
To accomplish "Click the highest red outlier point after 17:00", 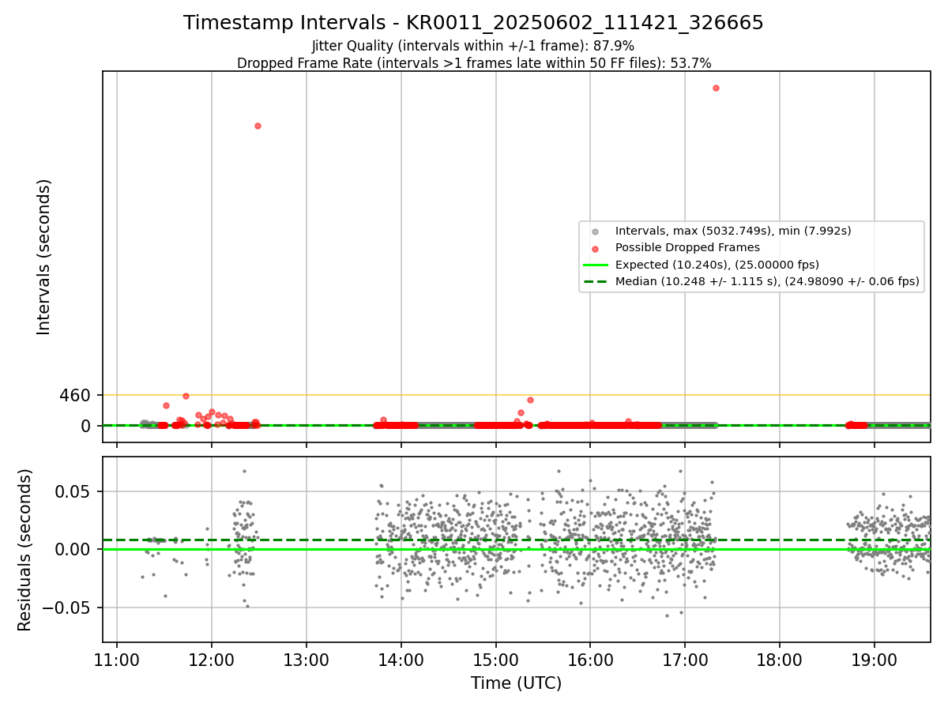I will tap(716, 88).
